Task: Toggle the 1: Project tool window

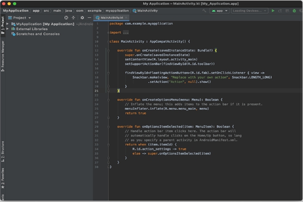Action: tap(3, 25)
